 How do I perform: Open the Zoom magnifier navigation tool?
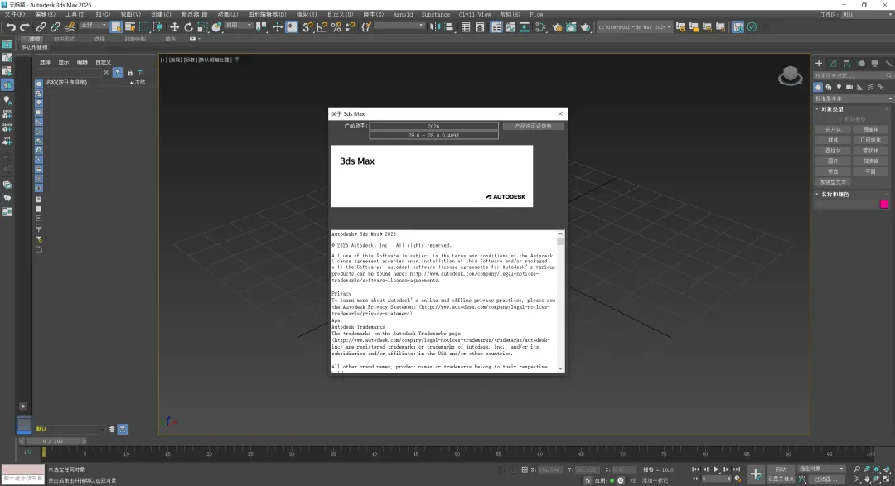[x=857, y=469]
